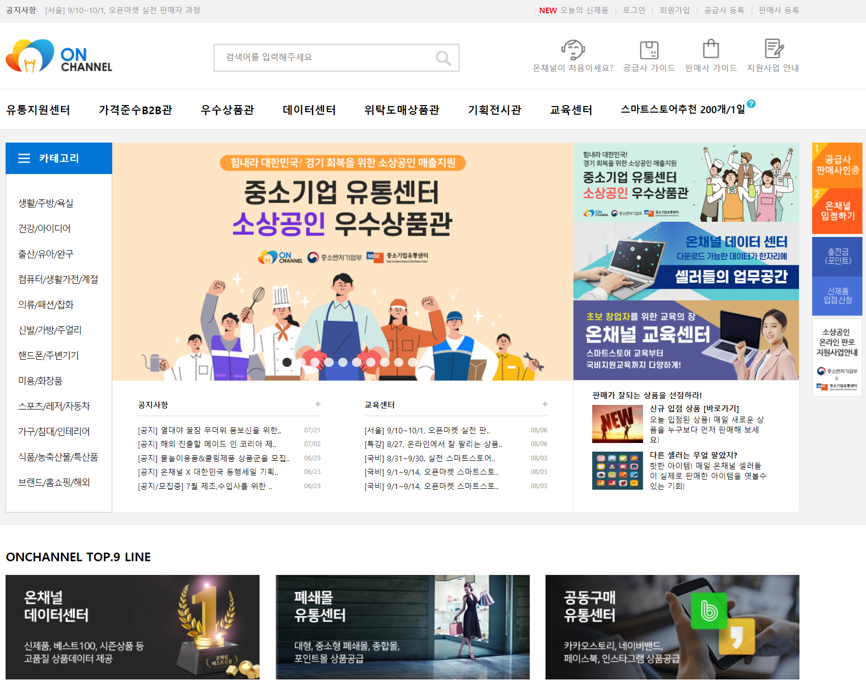Open notice 열대야 꿀잠 무더위 몸보신

coord(209,430)
